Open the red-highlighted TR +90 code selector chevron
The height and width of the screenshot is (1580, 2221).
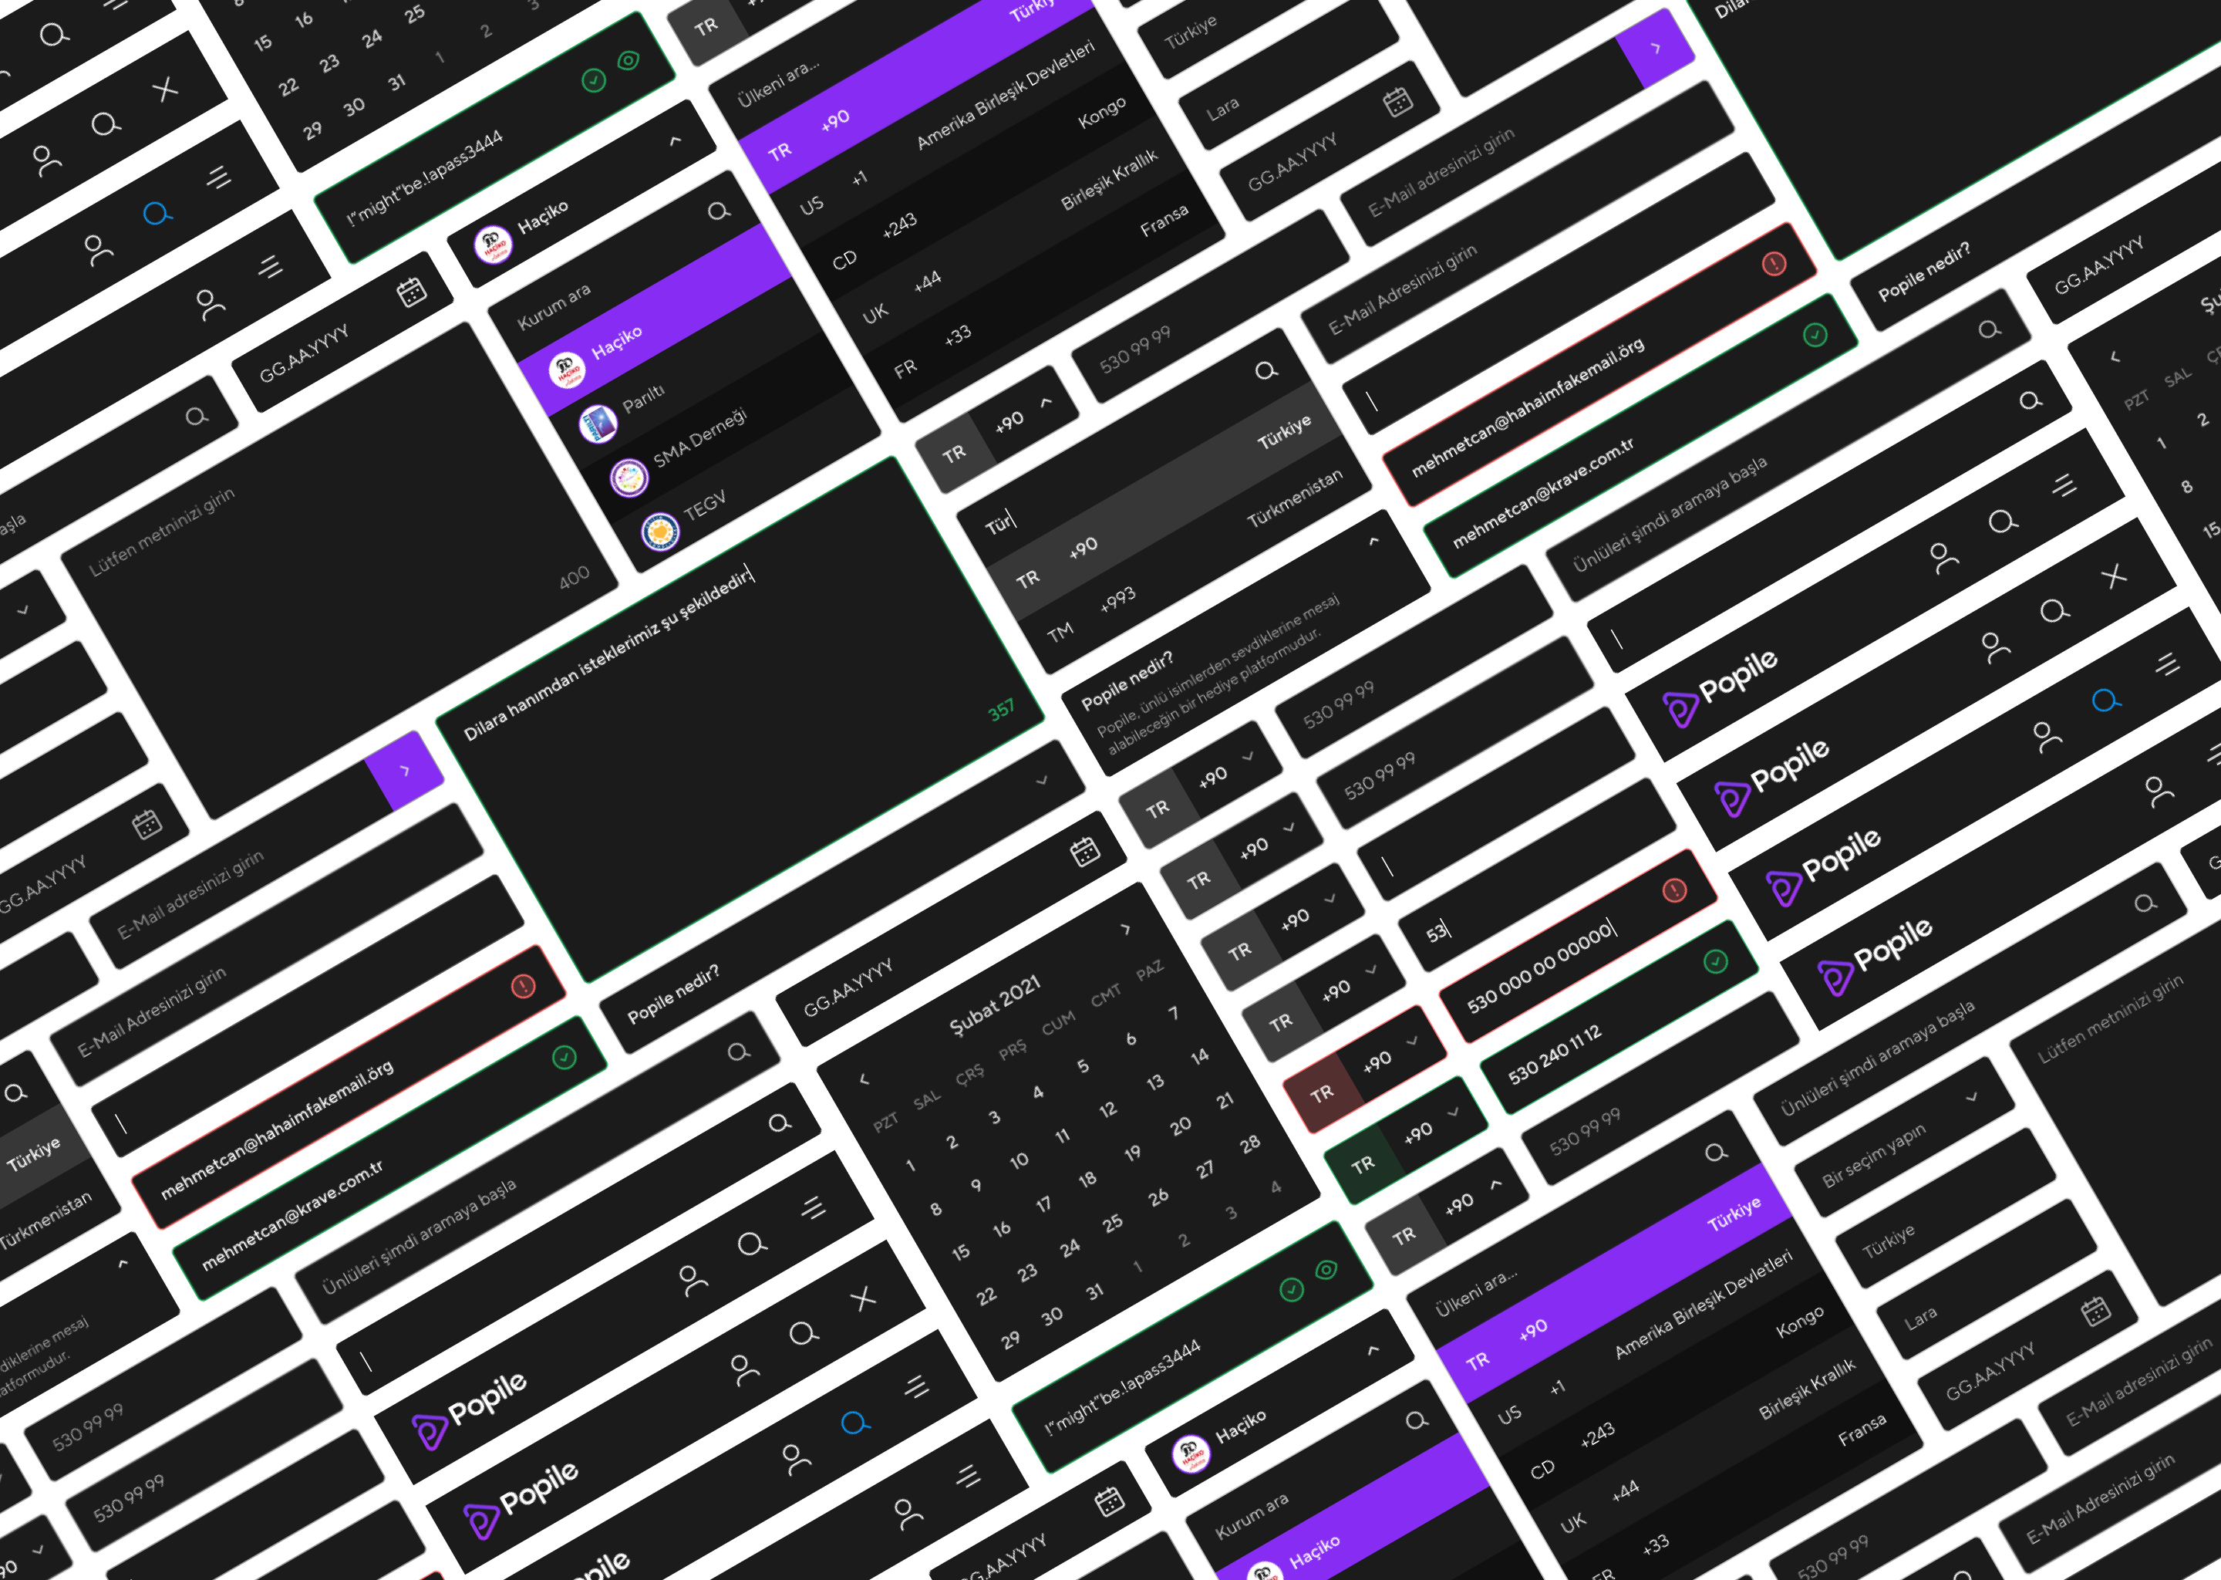coord(1412,1040)
